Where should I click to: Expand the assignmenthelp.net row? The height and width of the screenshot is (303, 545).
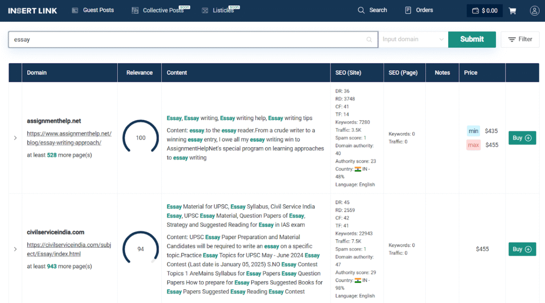click(x=15, y=138)
